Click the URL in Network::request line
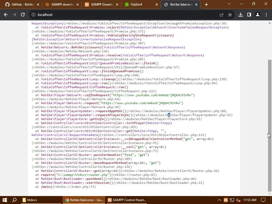 (141, 103)
